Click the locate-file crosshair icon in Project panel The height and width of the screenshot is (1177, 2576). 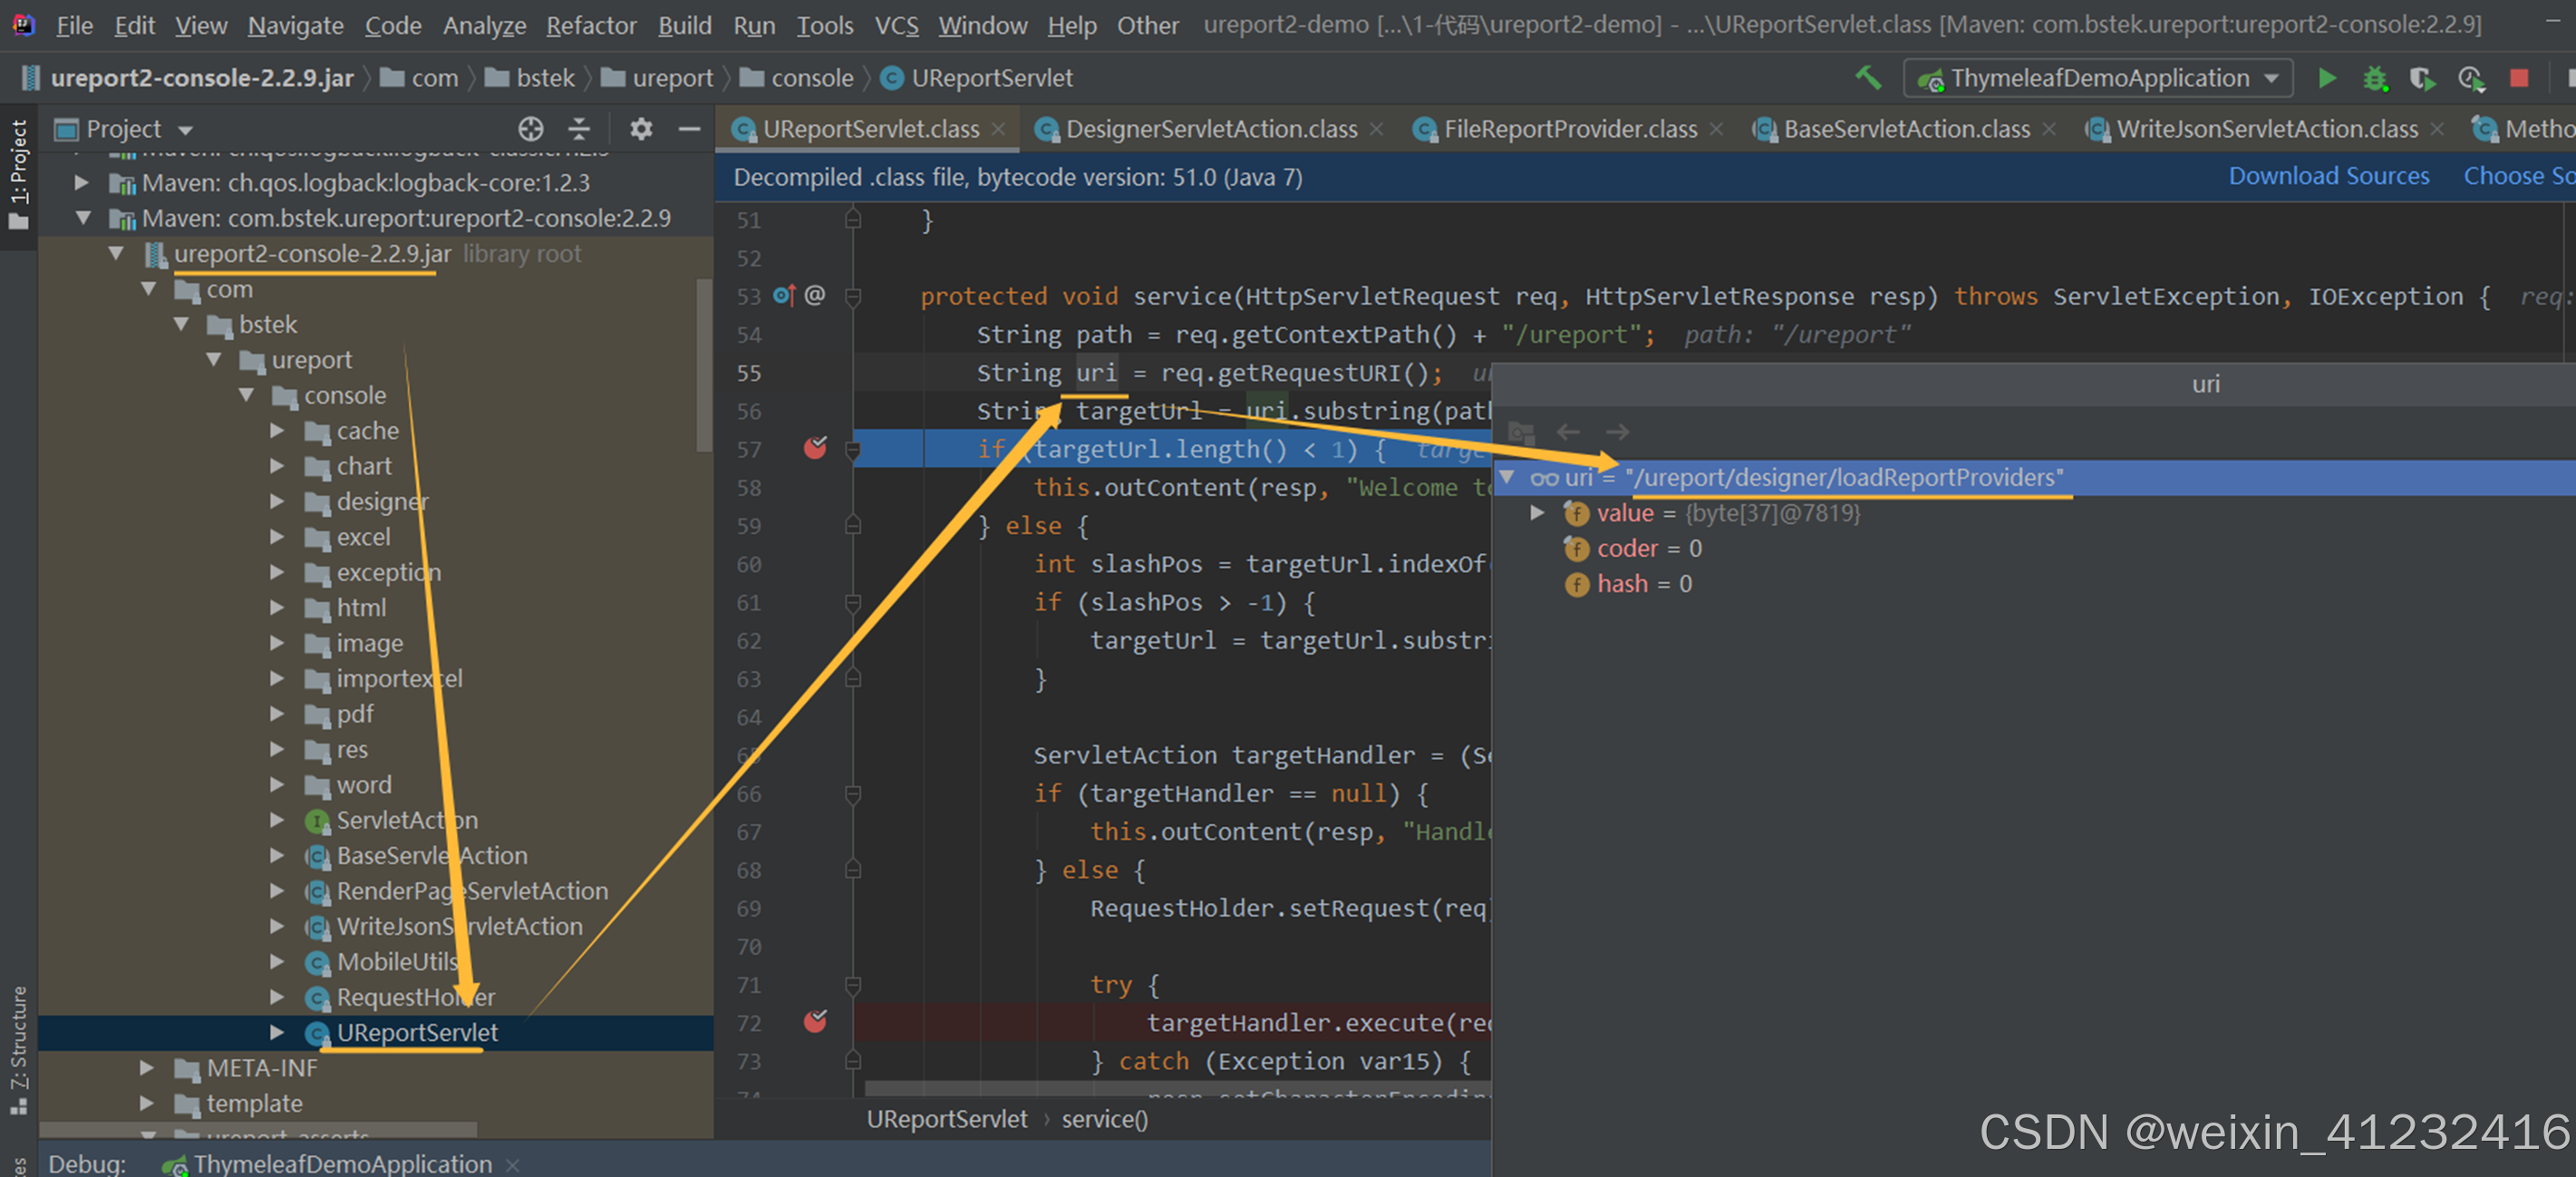(530, 129)
